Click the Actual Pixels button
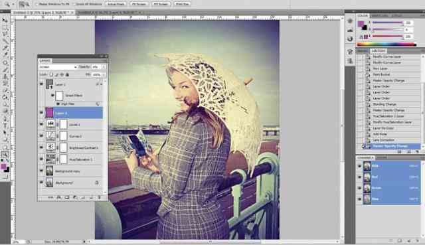This screenshot has width=425, height=245. pos(116,4)
